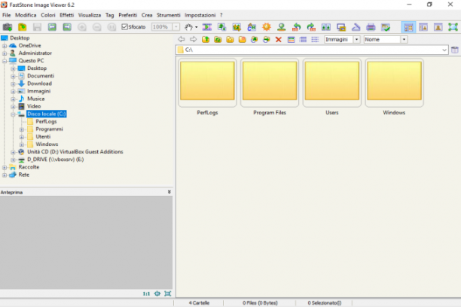Image resolution: width=461 pixels, height=307 pixels.
Task: Go up one folder level
Action: (x=206, y=39)
